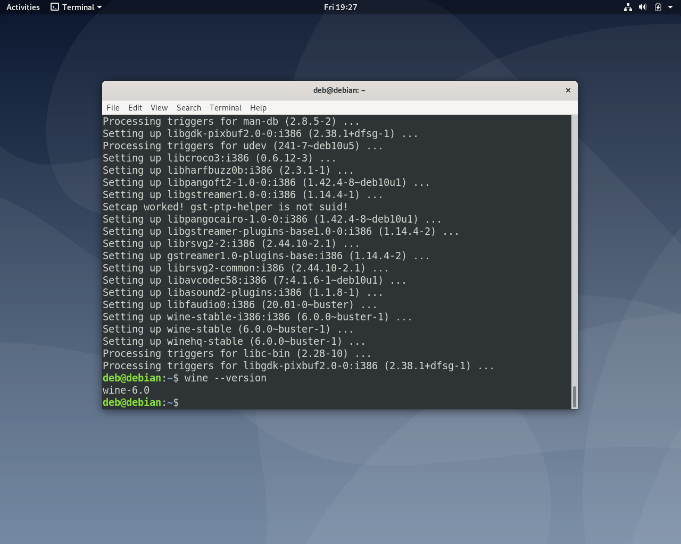Click 'Setting up libgstreamer1.0-0:i386' line

(x=243, y=195)
